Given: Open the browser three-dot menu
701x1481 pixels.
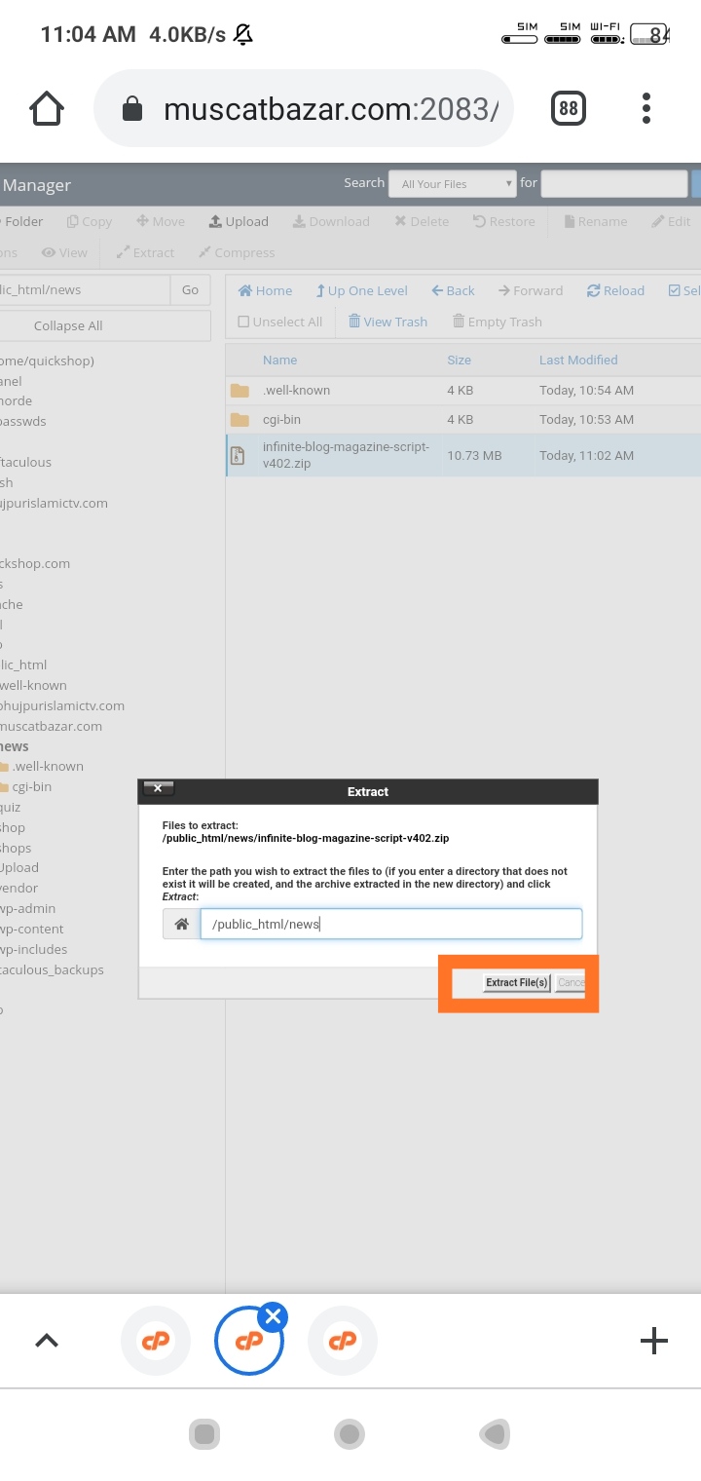Looking at the screenshot, I should pyautogui.click(x=646, y=108).
